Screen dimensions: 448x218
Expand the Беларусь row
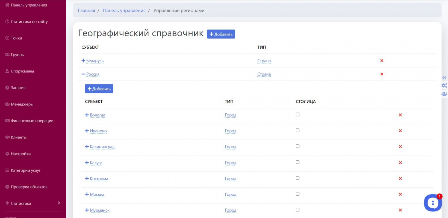click(83, 60)
